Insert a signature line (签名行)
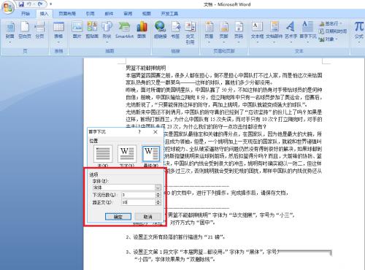Screen dimensions: 365x270 pos(331,23)
